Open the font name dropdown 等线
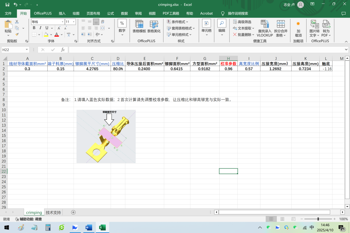This screenshot has height=233, width=350. pyautogui.click(x=63, y=22)
